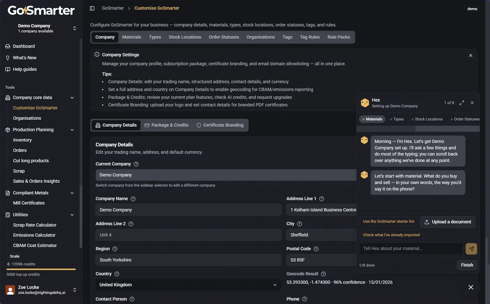Open the Demo Company switcher
This screenshot has width=490, height=304.
41,28
